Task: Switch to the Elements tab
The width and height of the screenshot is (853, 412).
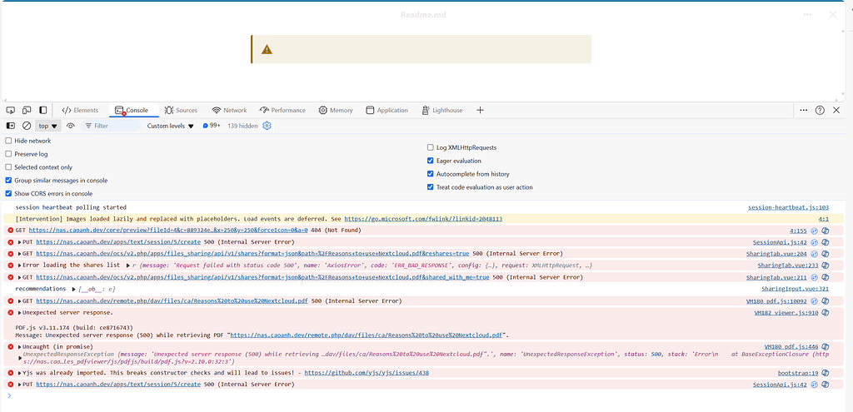Action: [80, 110]
